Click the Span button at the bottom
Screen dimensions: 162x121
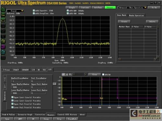(7, 119)
